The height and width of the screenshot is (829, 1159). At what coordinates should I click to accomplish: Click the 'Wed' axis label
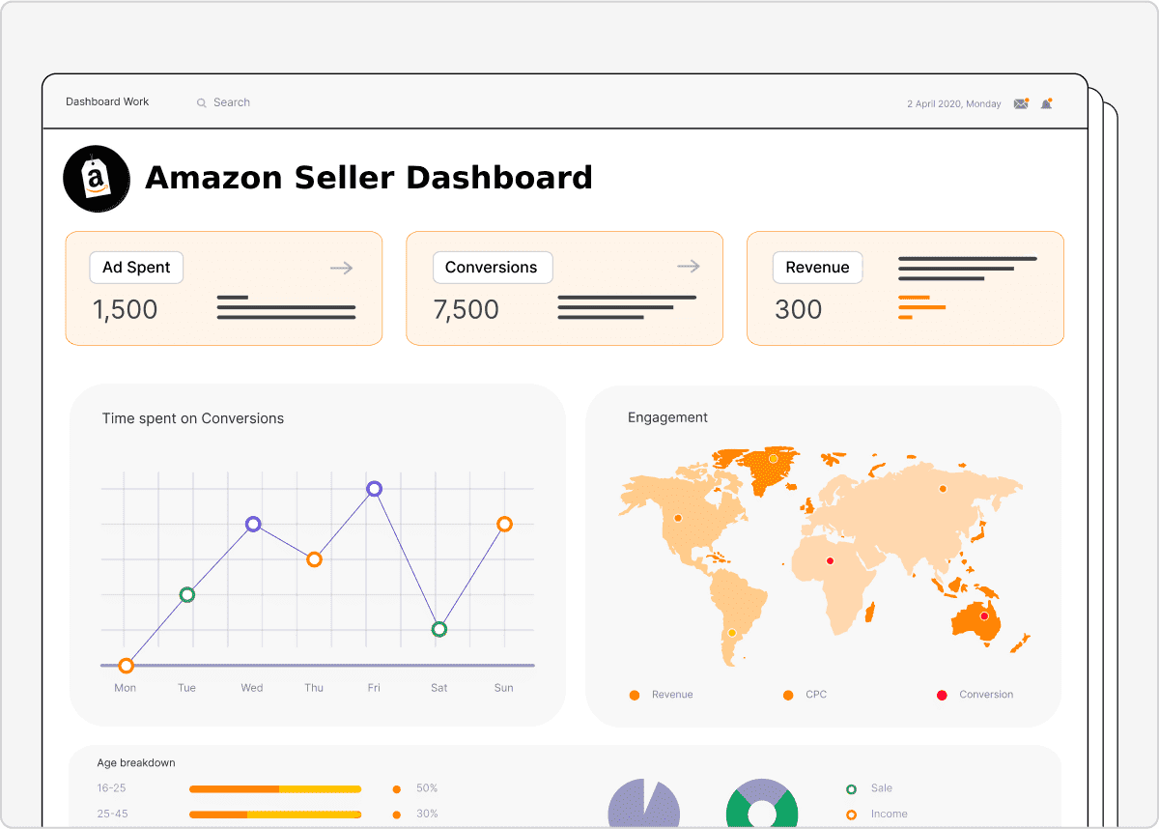(x=252, y=688)
